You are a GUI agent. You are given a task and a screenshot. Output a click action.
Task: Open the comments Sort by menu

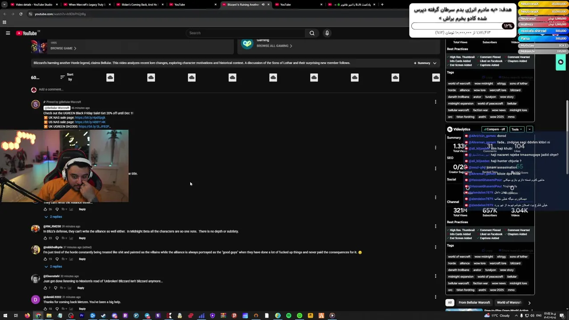(68, 77)
